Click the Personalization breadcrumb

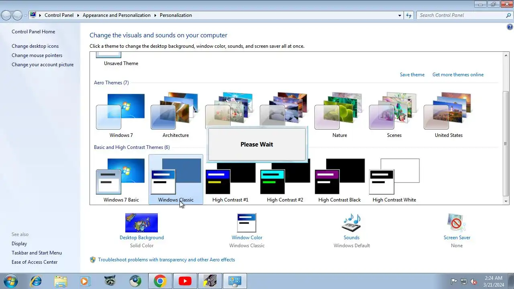coord(176,15)
